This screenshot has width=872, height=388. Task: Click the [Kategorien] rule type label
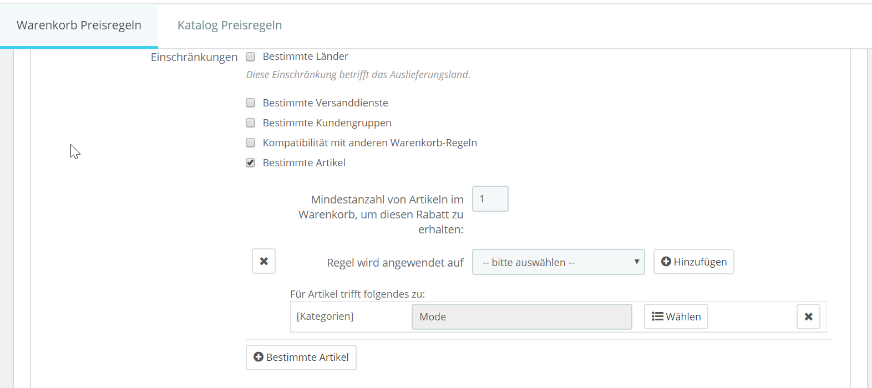pos(325,316)
